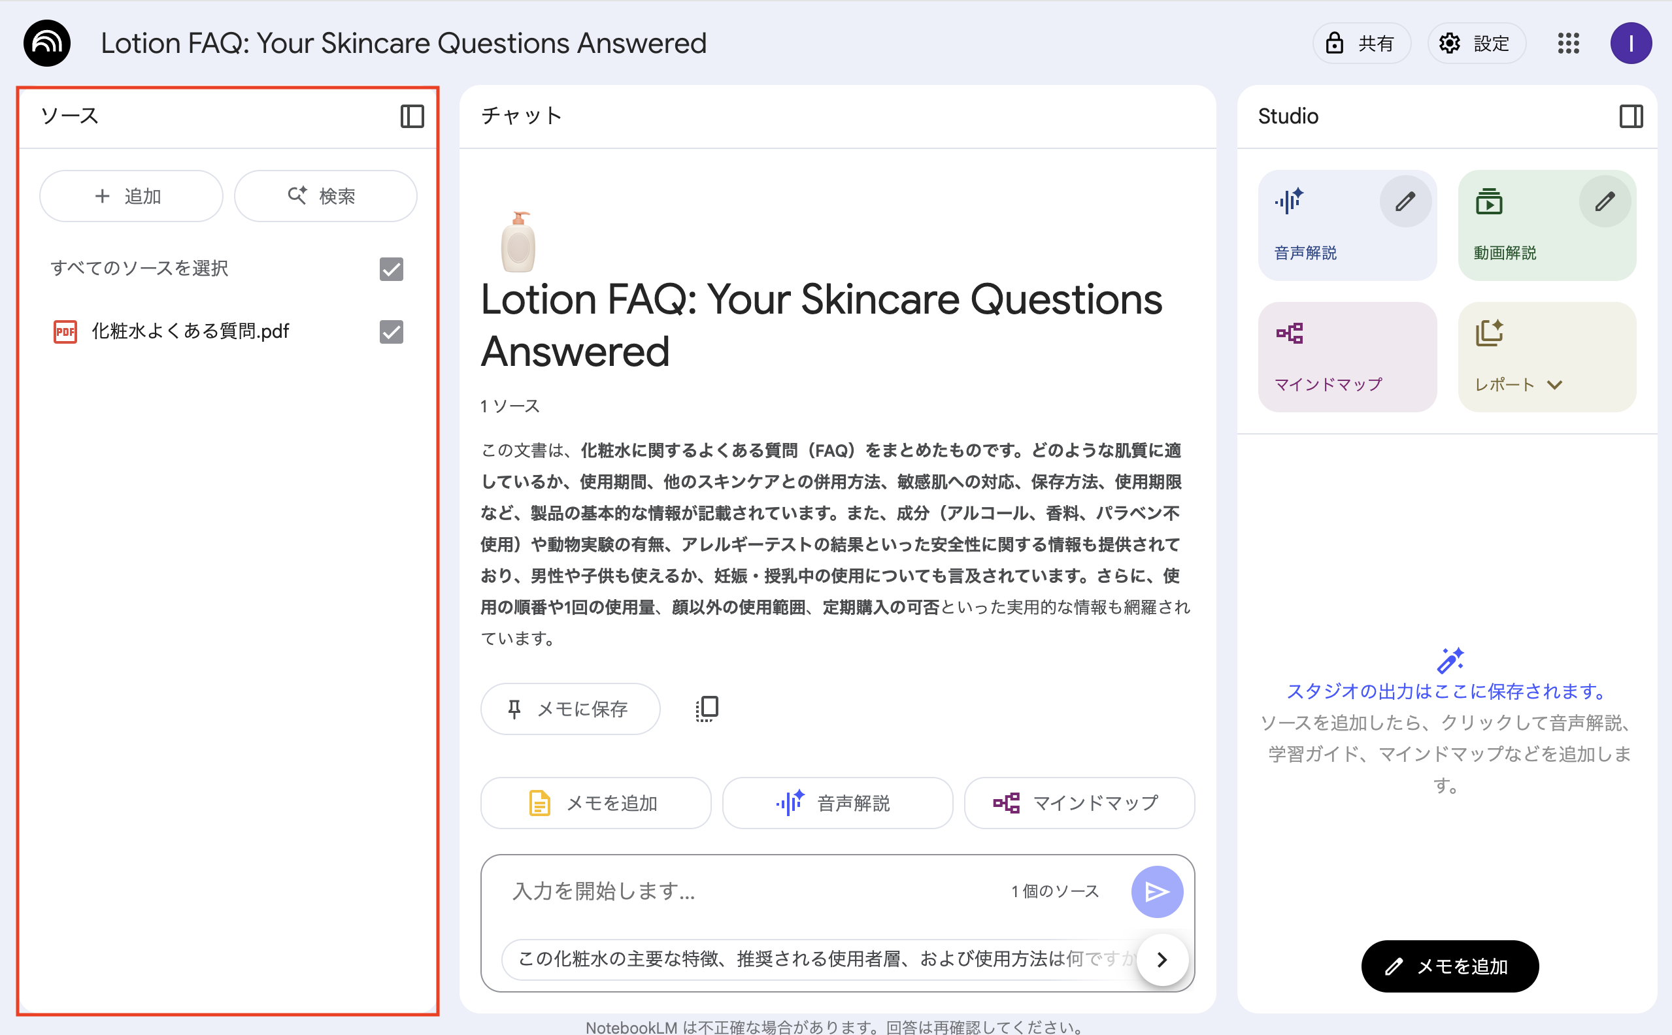Viewport: 1672px width, 1035px height.
Task: Click the メモに保存 button
Action: [570, 708]
